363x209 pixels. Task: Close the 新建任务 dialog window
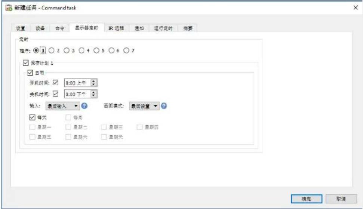pos(356,7)
